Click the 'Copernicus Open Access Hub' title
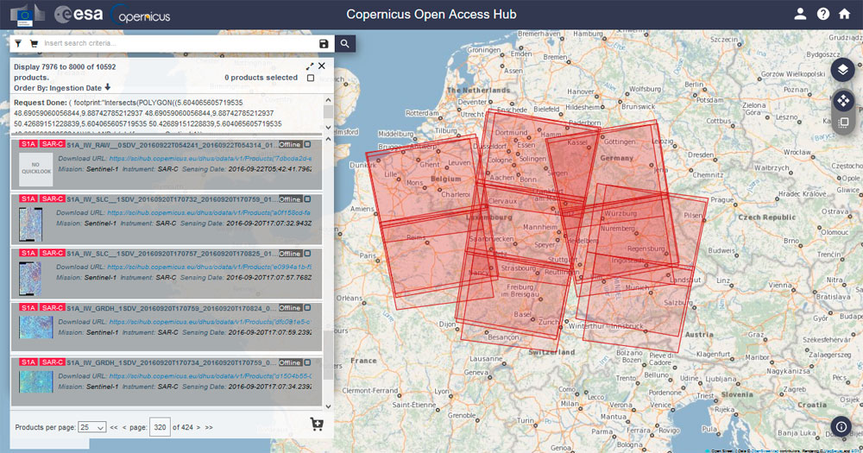This screenshot has height=453, width=863. point(431,15)
